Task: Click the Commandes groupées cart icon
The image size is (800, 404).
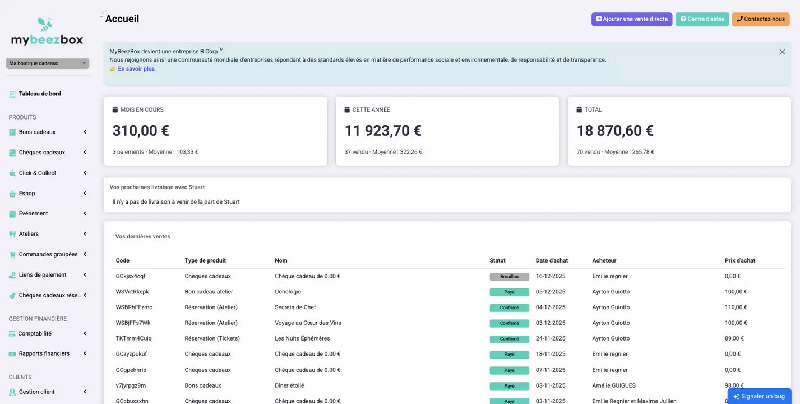Action: coord(12,255)
